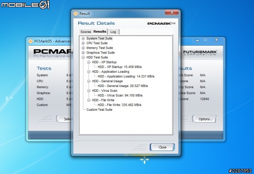Click the Memory: tests label in PCMark05
The width and height of the screenshot is (254, 174).
pos(43,87)
